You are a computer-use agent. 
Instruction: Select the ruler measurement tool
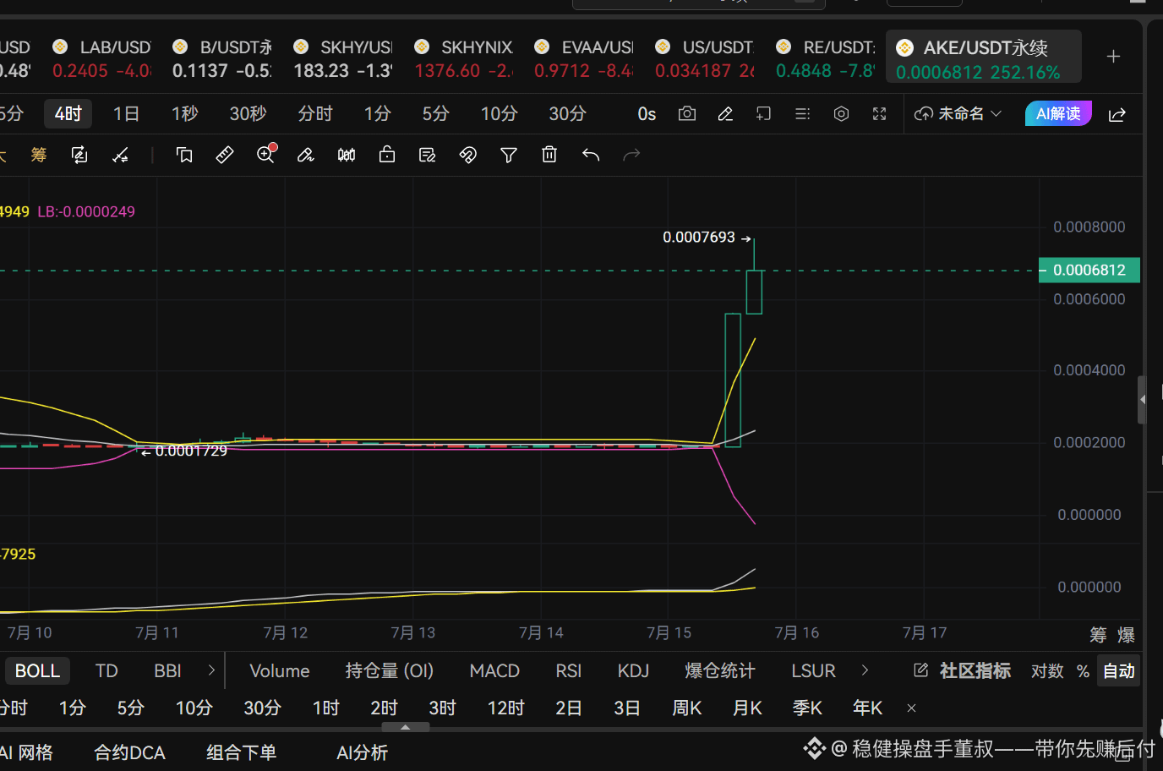(x=225, y=155)
